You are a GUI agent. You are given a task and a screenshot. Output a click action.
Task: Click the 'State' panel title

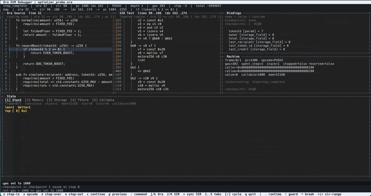pos(11,96)
